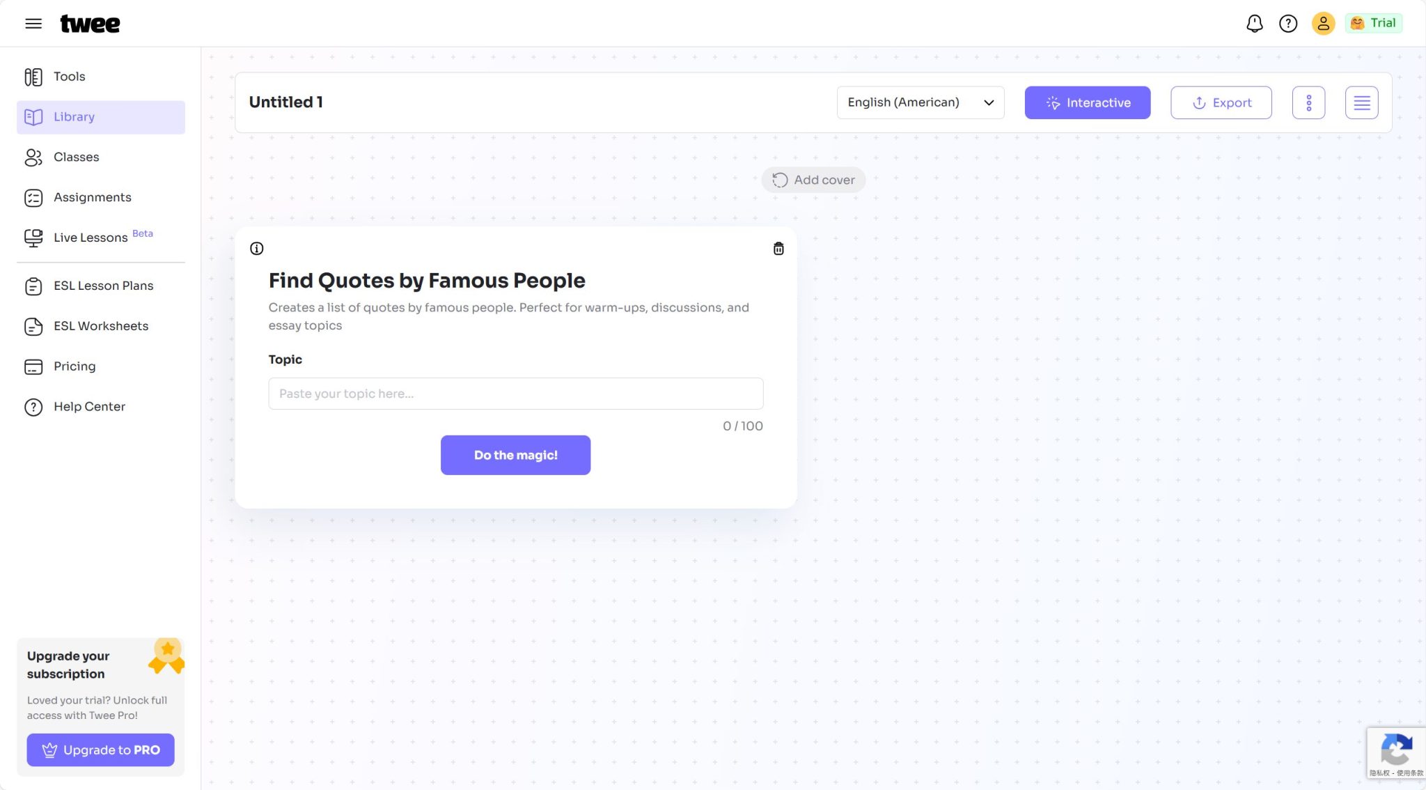Click the Topic input field
This screenshot has height=790, width=1426.
click(x=515, y=394)
